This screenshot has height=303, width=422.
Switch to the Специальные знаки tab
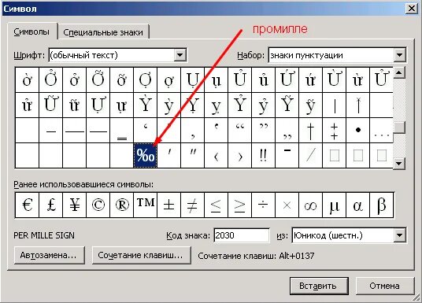(103, 32)
